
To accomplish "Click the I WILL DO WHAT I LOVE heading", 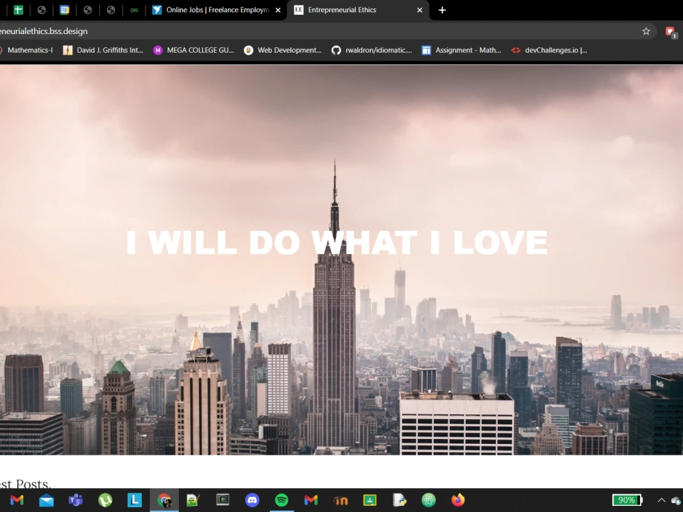I will [337, 242].
